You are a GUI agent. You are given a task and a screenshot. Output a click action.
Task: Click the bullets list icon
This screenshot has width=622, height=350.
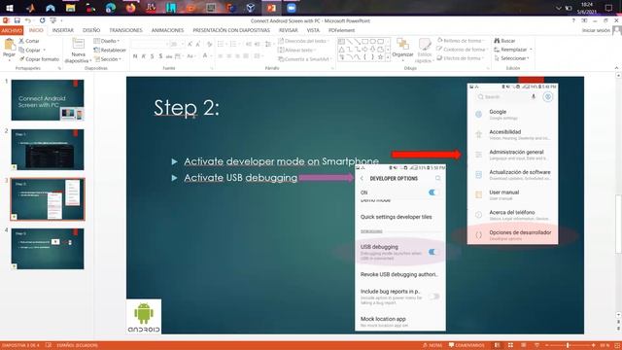pyautogui.click(x=222, y=44)
